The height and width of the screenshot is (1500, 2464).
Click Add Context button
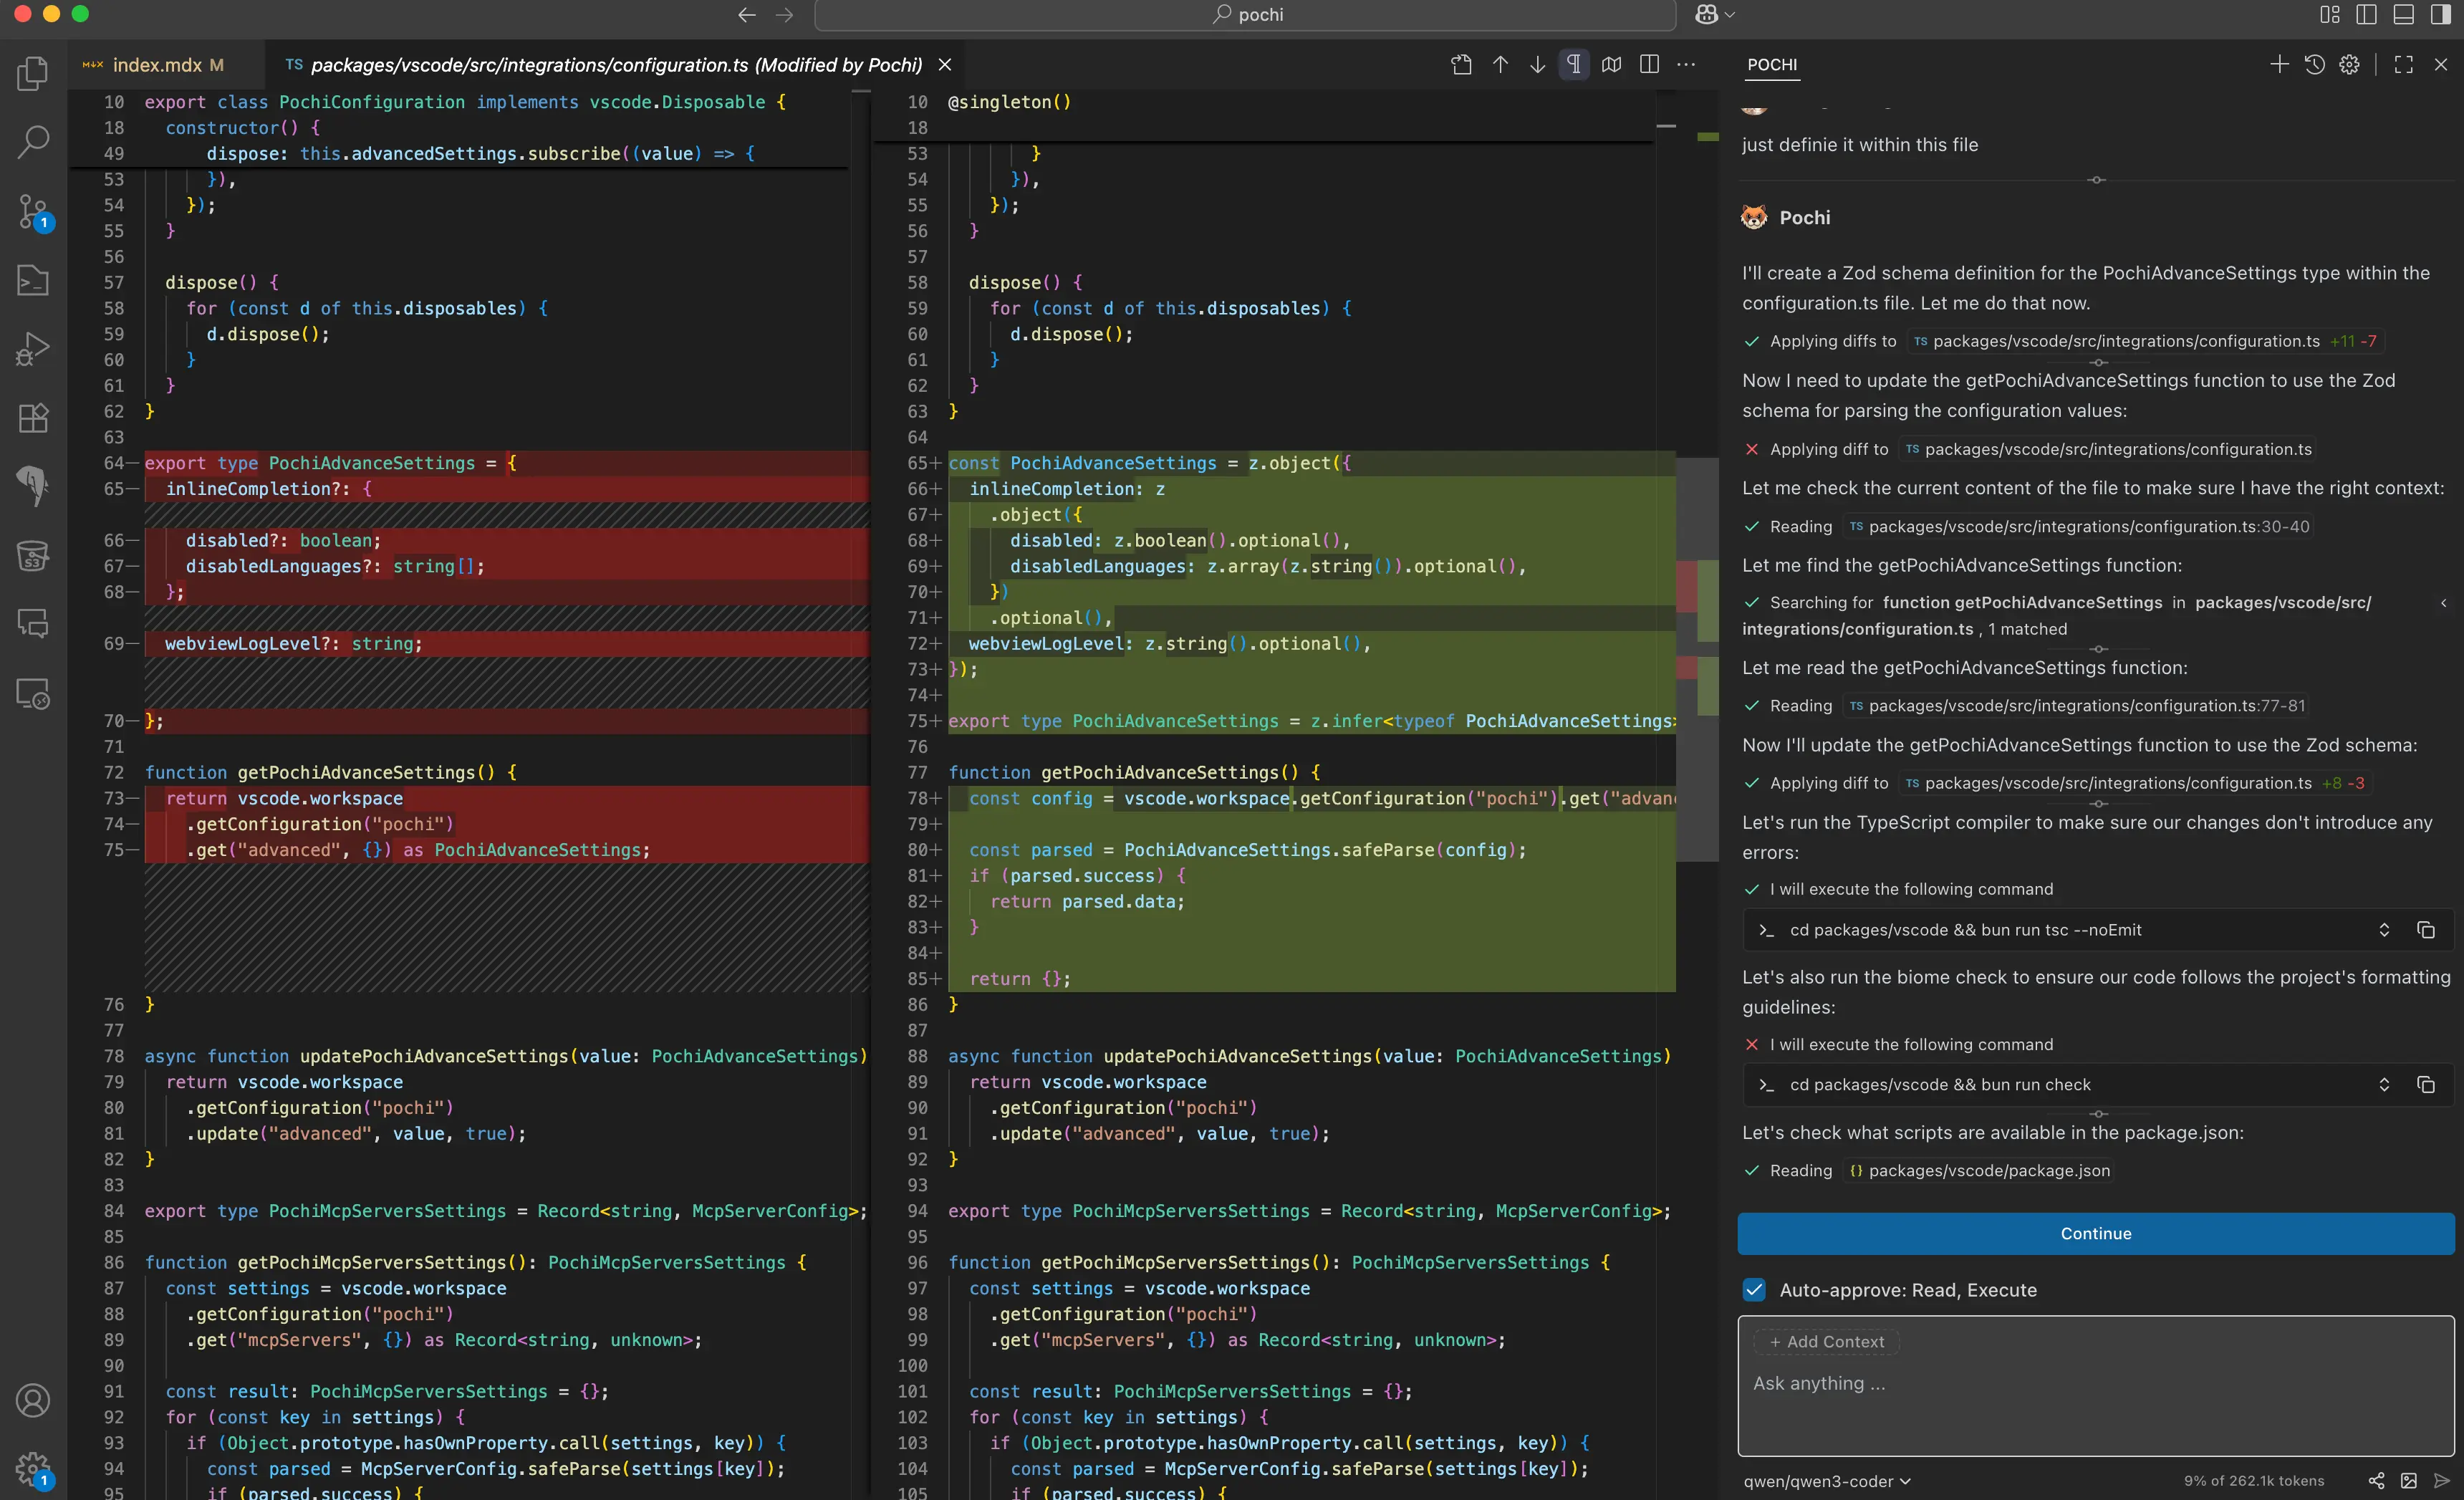pos(1826,1342)
